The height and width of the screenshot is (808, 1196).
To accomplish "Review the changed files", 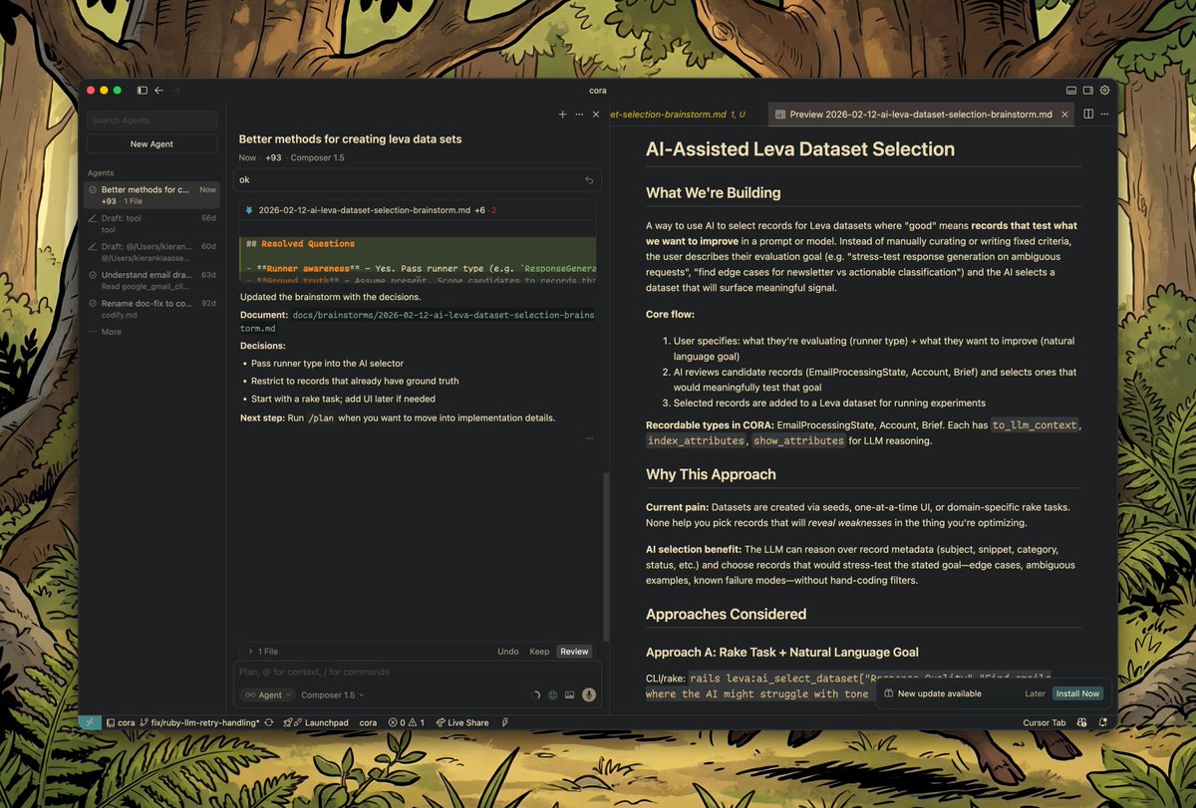I will (574, 652).
